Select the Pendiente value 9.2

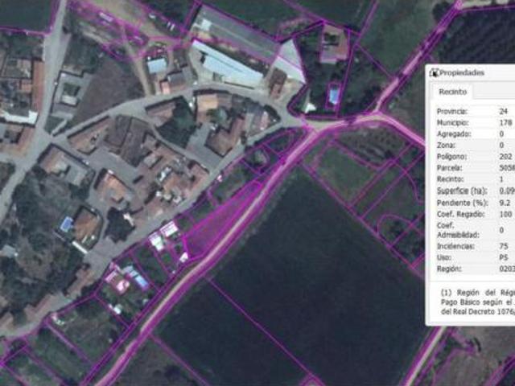click(x=505, y=203)
